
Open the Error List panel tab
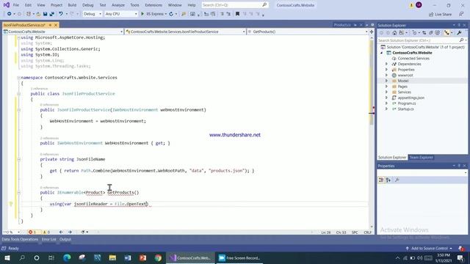(x=49, y=239)
